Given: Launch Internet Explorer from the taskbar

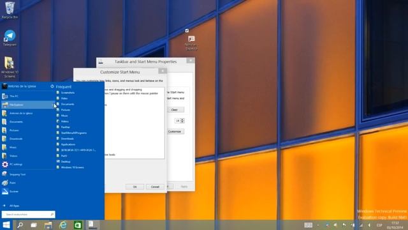Looking at the screenshot, I should click(x=63, y=225).
